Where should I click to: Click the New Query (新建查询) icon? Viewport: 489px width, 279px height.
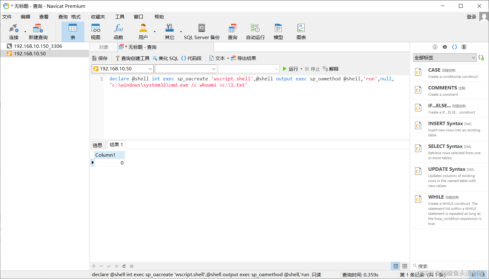[38, 32]
